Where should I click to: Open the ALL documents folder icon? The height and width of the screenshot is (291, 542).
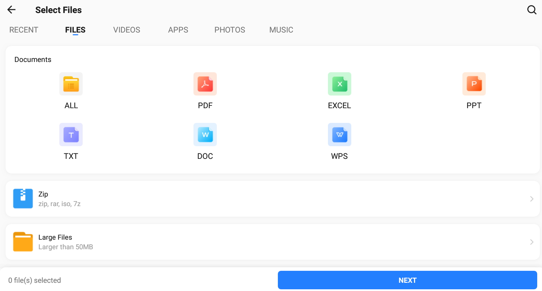tap(71, 84)
